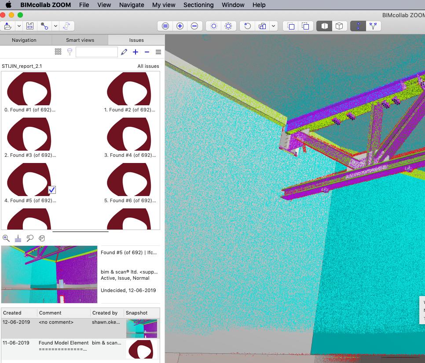This screenshot has width=425, height=363.
Task: Switch to the Navigation tab
Action: tap(24, 40)
